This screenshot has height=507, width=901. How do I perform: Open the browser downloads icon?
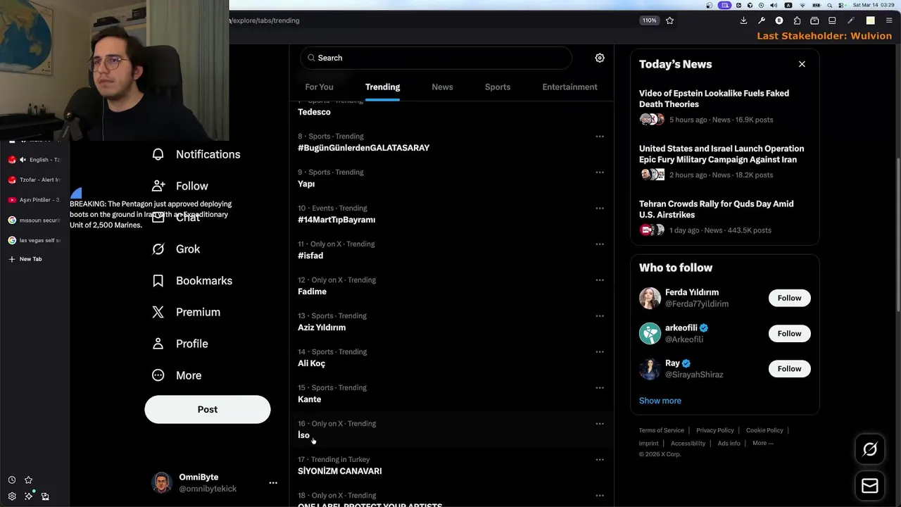point(743,20)
